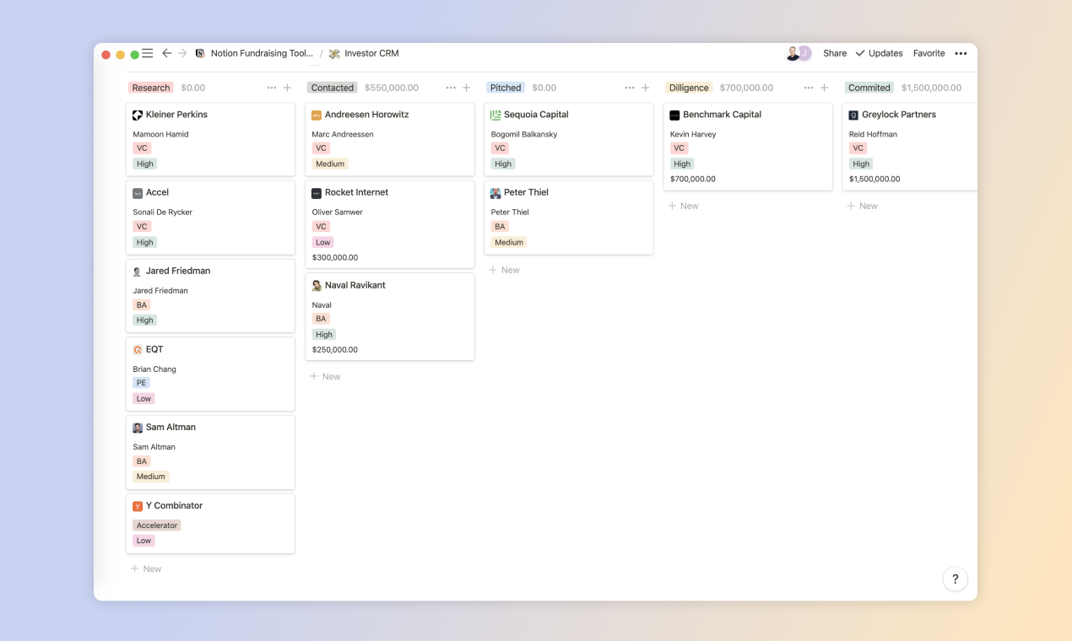Add New card under Dilligence column
1072x641 pixels.
(683, 206)
